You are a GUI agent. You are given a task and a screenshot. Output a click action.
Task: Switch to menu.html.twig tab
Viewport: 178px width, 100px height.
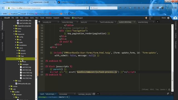tap(67, 22)
